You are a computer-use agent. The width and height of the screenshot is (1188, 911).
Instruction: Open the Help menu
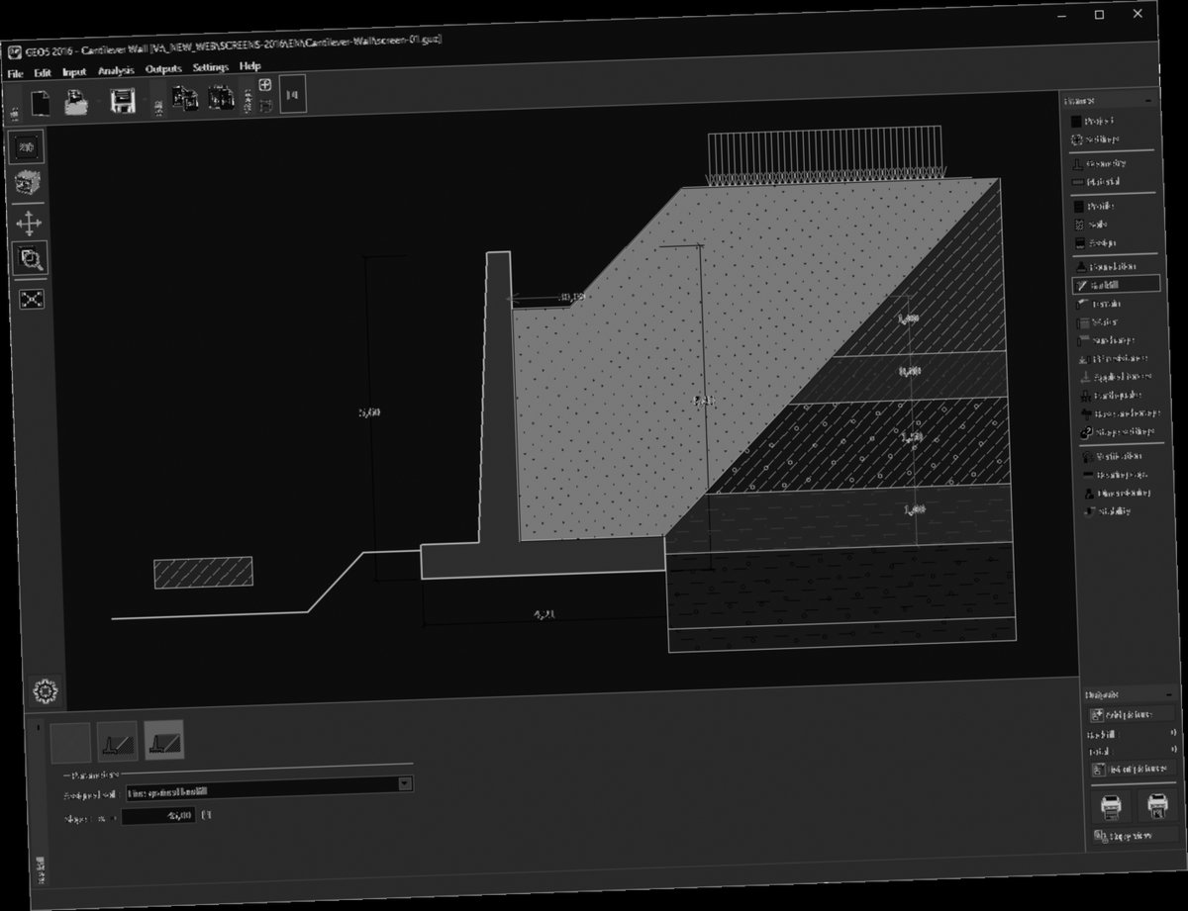[x=250, y=66]
